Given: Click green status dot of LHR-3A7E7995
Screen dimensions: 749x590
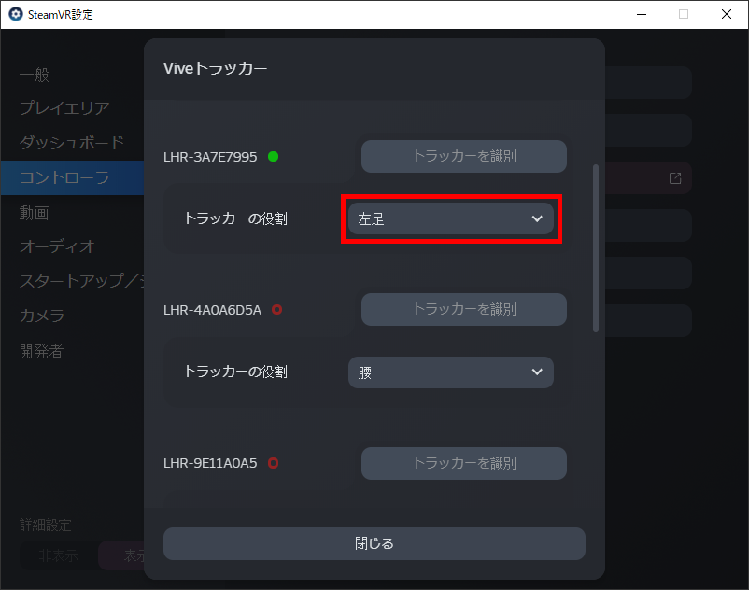Looking at the screenshot, I should point(274,156).
